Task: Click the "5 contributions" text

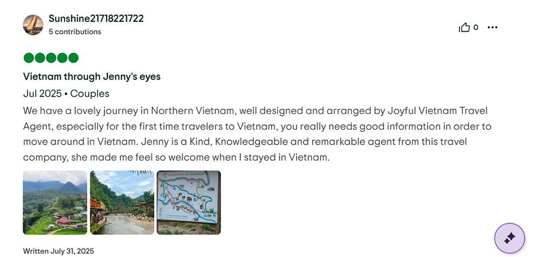Action: (x=75, y=32)
